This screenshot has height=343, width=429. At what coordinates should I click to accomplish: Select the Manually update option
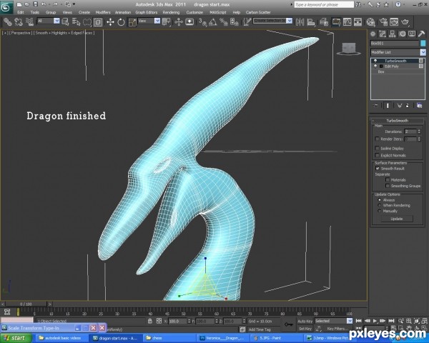coord(379,211)
